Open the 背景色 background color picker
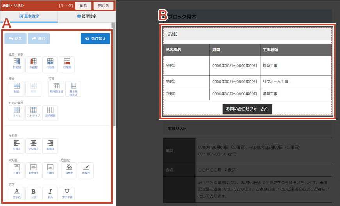Viewport: 340px width, 206px height. coord(69,169)
